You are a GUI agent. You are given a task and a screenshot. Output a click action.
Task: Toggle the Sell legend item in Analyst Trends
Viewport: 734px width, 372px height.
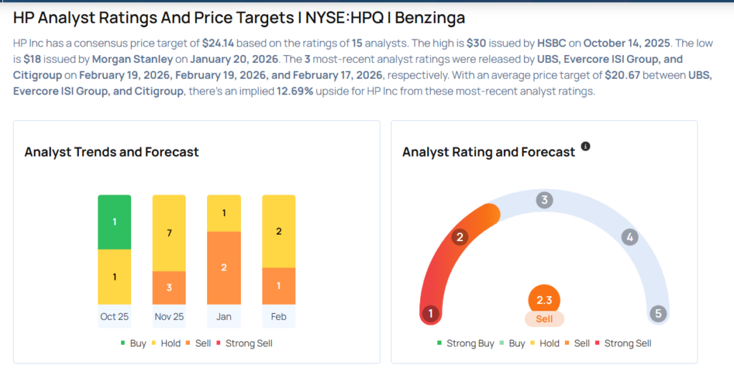click(198, 343)
